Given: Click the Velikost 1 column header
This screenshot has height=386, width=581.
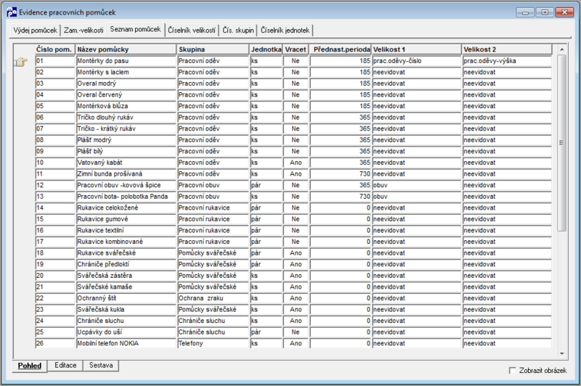Looking at the screenshot, I should (x=416, y=49).
